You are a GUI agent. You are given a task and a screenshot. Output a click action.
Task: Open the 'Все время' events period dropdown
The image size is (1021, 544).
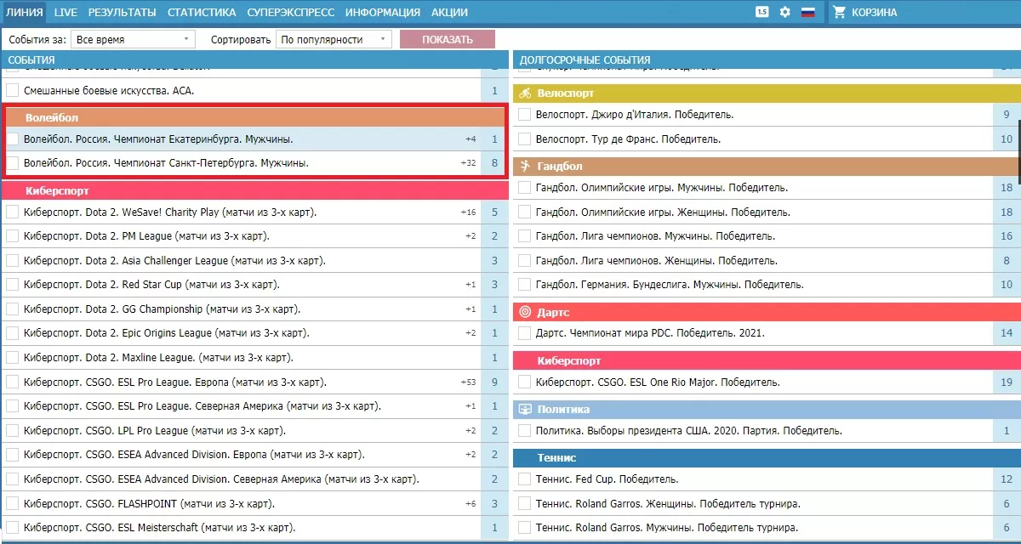(x=133, y=39)
